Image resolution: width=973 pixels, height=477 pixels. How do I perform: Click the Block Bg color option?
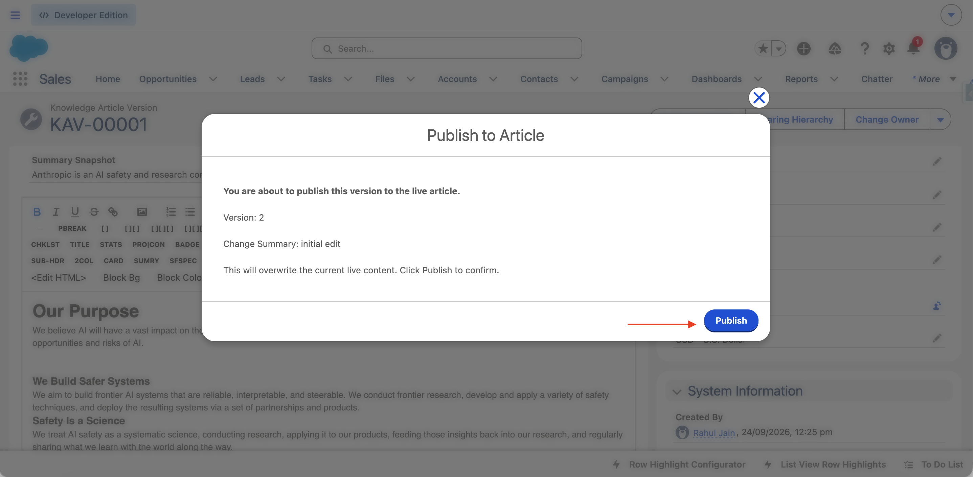click(121, 278)
